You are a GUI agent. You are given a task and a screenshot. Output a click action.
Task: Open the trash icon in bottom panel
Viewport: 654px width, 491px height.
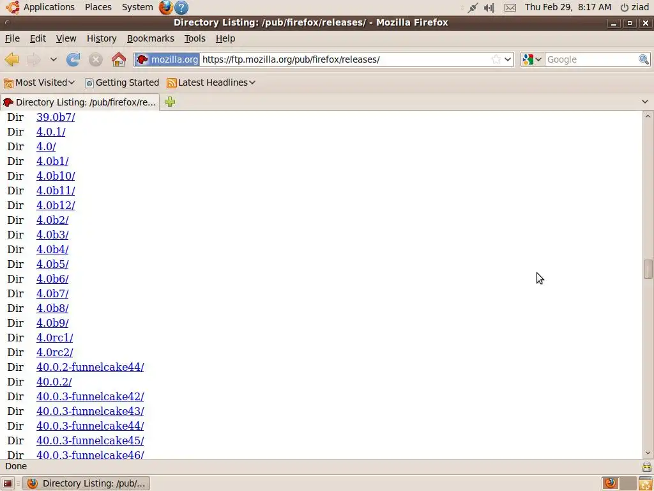[646, 483]
